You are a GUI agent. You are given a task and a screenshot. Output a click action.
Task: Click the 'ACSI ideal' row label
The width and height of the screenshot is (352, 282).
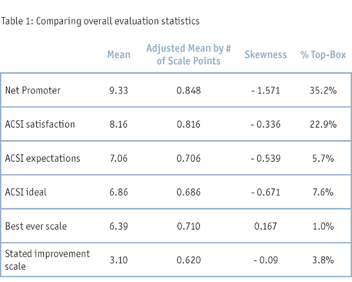click(x=25, y=192)
